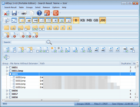Open the Options menu
This screenshot has height=107, width=140.
56,7
